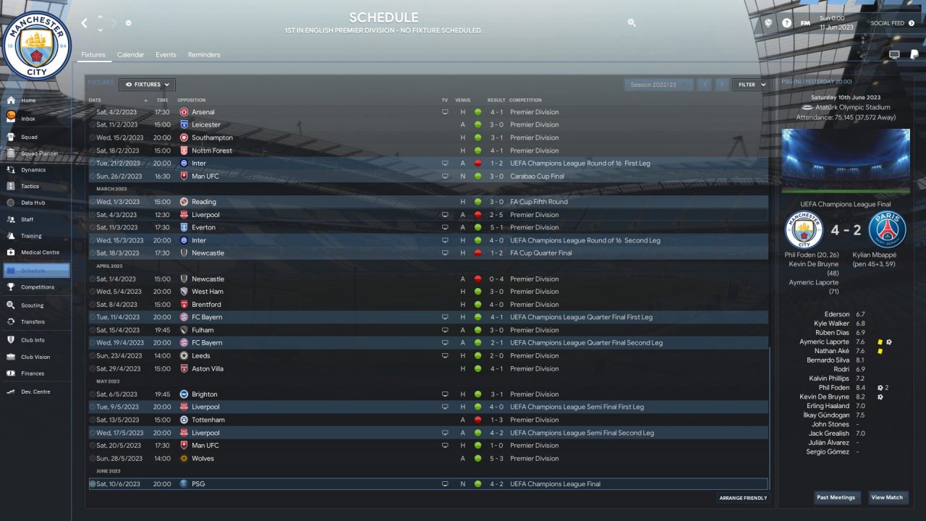Click the small up chevron beside back arrow

(100, 17)
